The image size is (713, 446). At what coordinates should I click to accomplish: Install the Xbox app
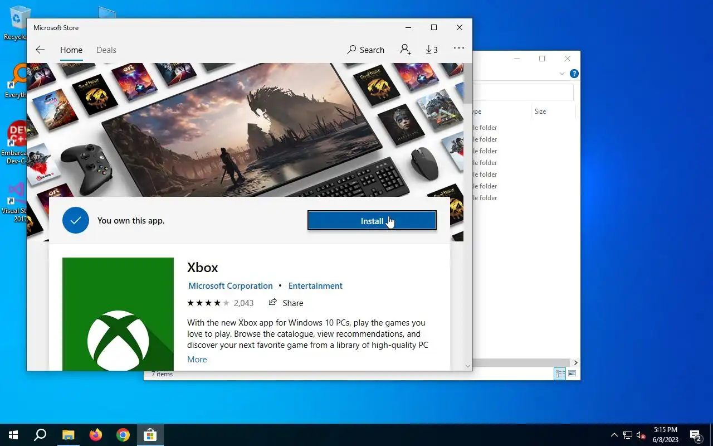(372, 221)
